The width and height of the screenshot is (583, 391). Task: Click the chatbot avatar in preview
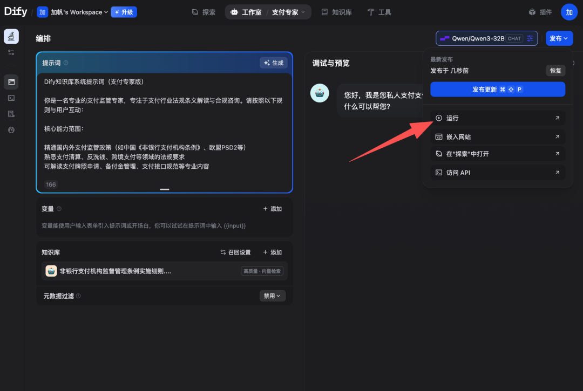(320, 93)
